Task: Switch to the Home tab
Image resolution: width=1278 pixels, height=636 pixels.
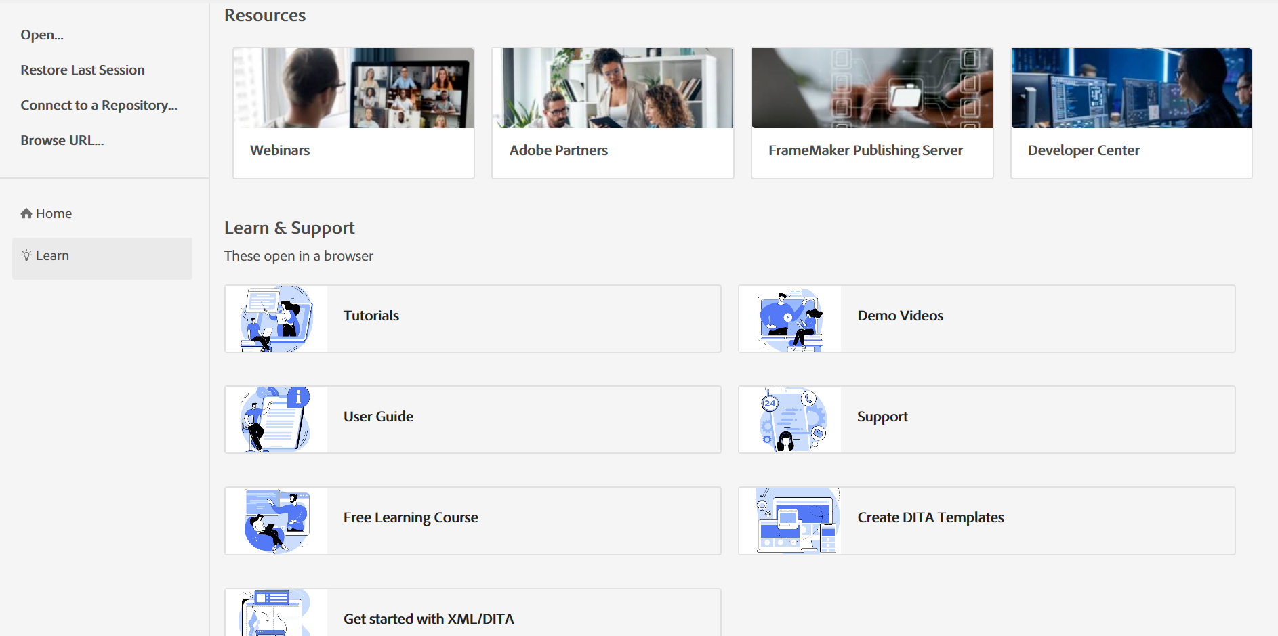Action: (x=54, y=214)
